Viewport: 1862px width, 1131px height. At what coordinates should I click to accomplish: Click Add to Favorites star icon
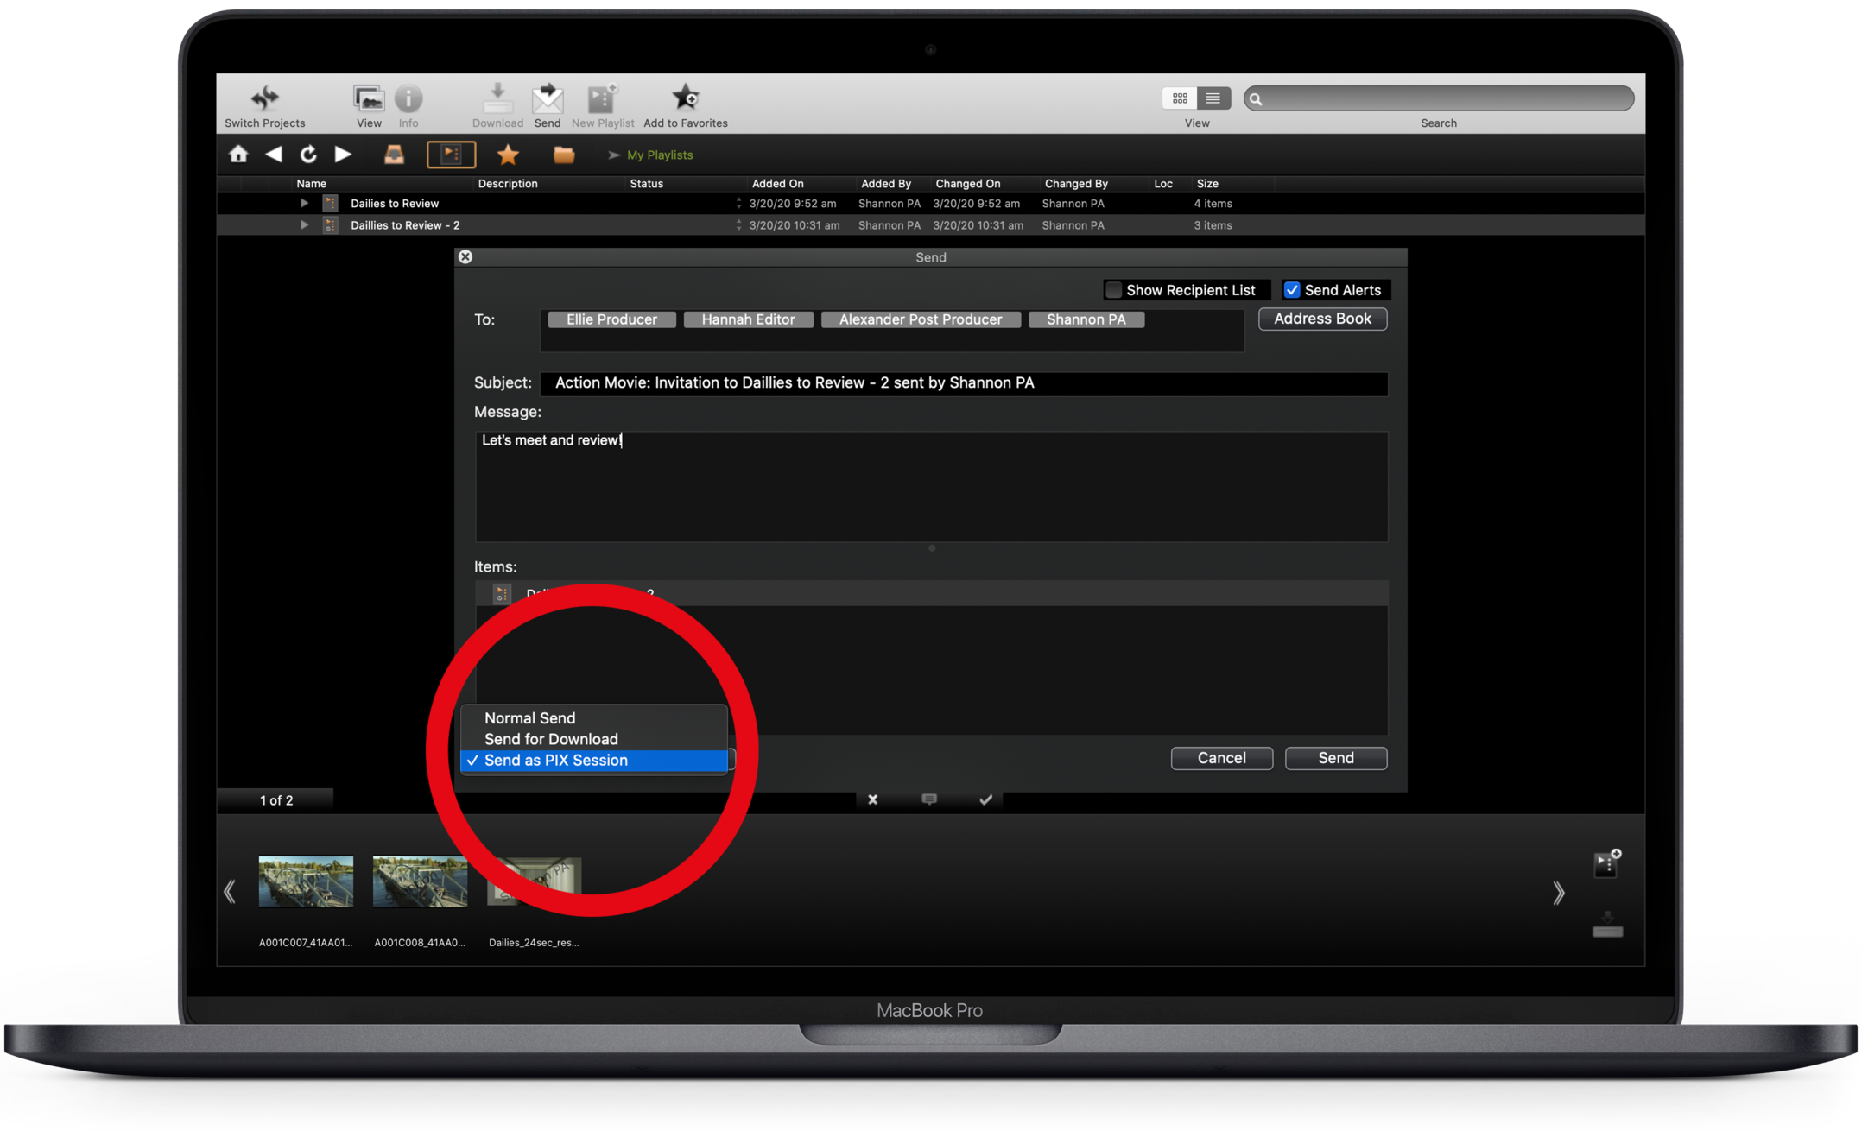coord(685,97)
